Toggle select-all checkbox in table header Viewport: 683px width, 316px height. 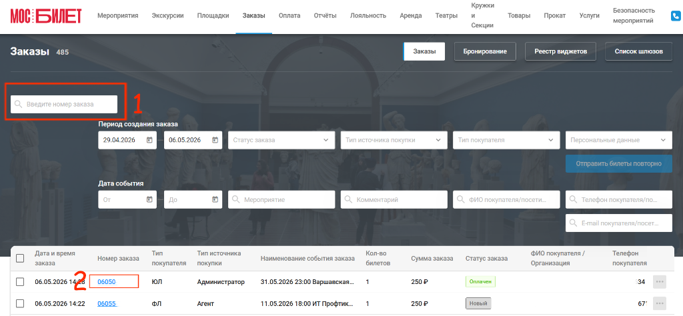20,258
